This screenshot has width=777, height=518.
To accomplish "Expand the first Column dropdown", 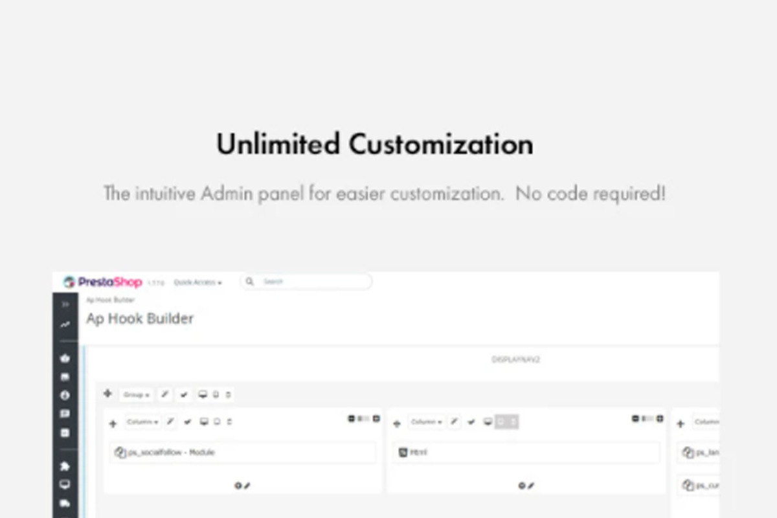I will tap(142, 422).
